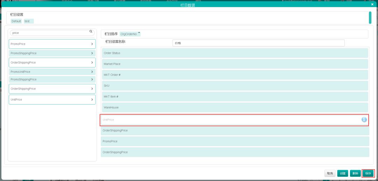Click the search magnifier icon
This screenshot has width=378, height=181.
[x=91, y=31]
